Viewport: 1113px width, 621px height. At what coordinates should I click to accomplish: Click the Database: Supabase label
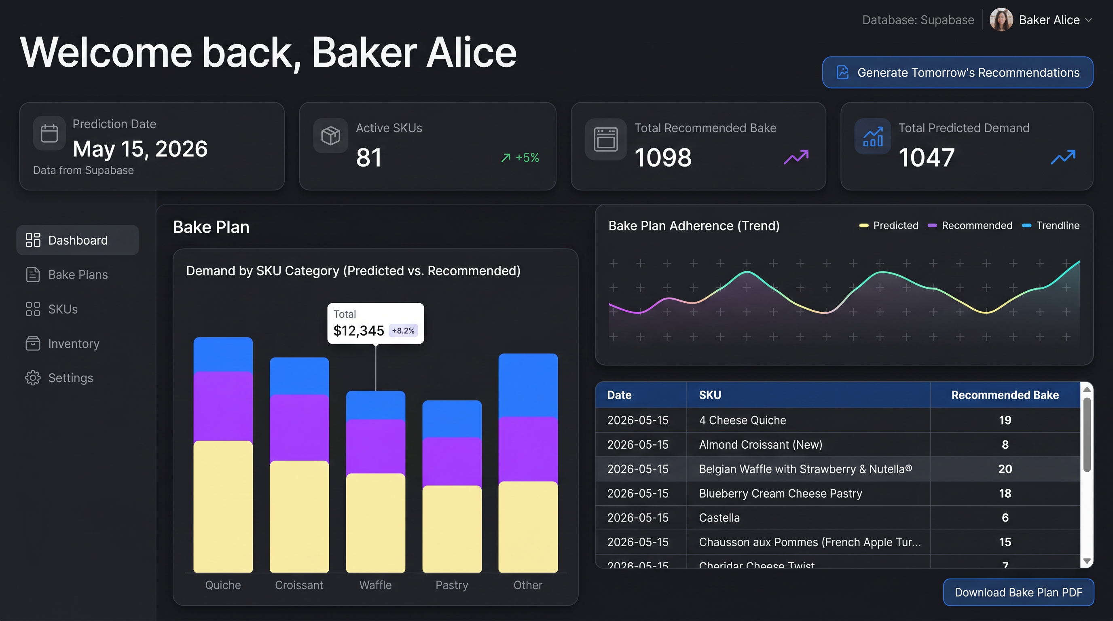pos(918,20)
